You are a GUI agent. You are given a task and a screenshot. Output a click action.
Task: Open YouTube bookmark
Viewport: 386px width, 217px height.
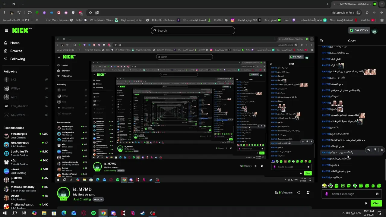pos(367,20)
